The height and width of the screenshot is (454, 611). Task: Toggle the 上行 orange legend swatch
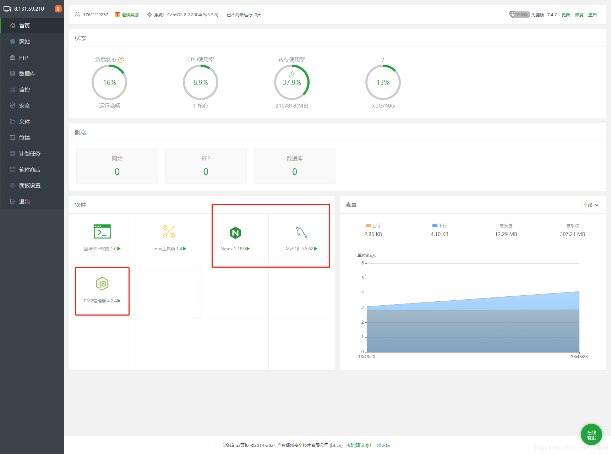tap(369, 226)
